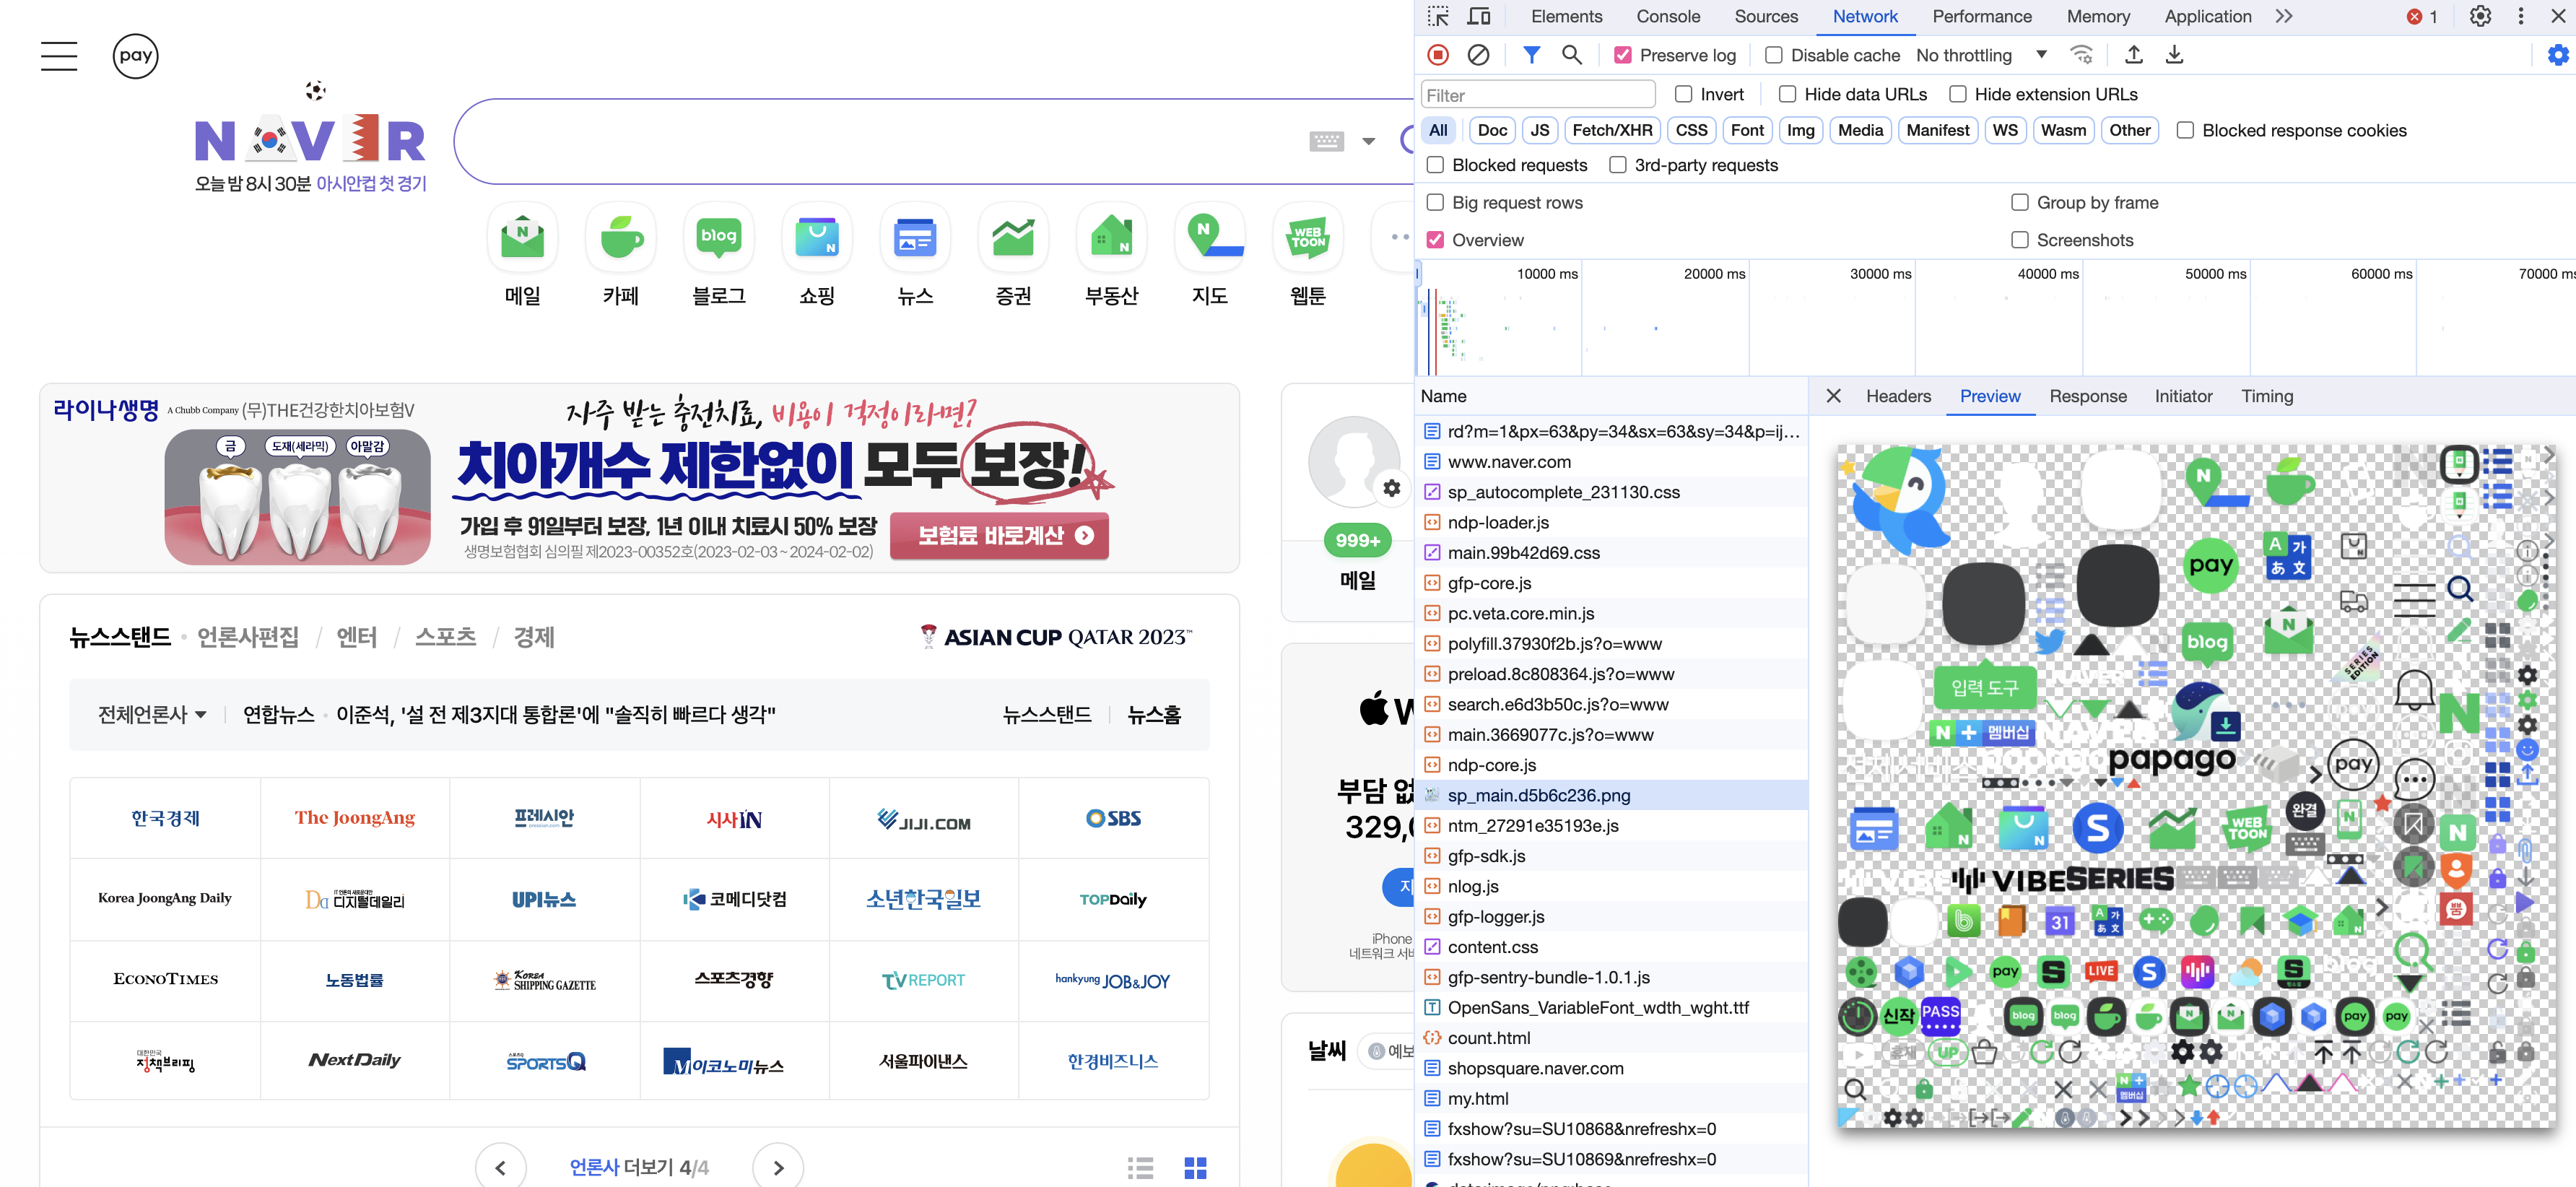Toggle the Preserve log checkbox
This screenshot has height=1187, width=2576.
1623,56
